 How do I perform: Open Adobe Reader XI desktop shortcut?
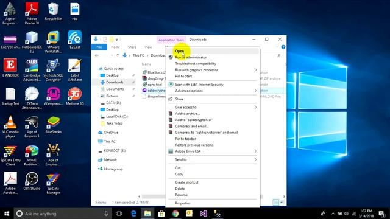[x=32, y=13]
